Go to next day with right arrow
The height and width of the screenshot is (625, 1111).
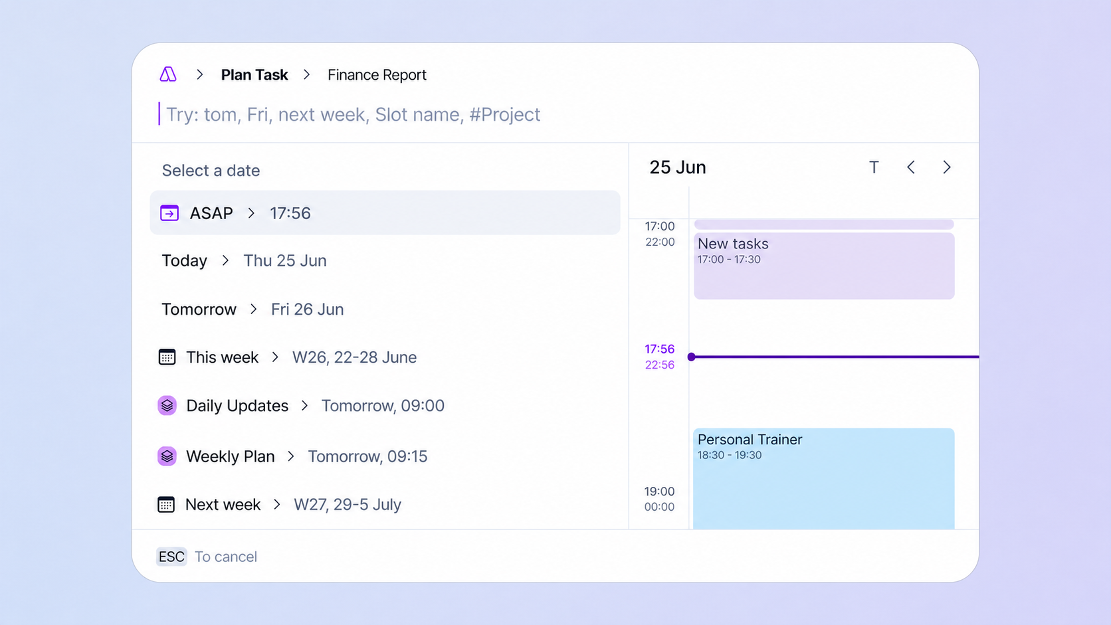coord(947,167)
